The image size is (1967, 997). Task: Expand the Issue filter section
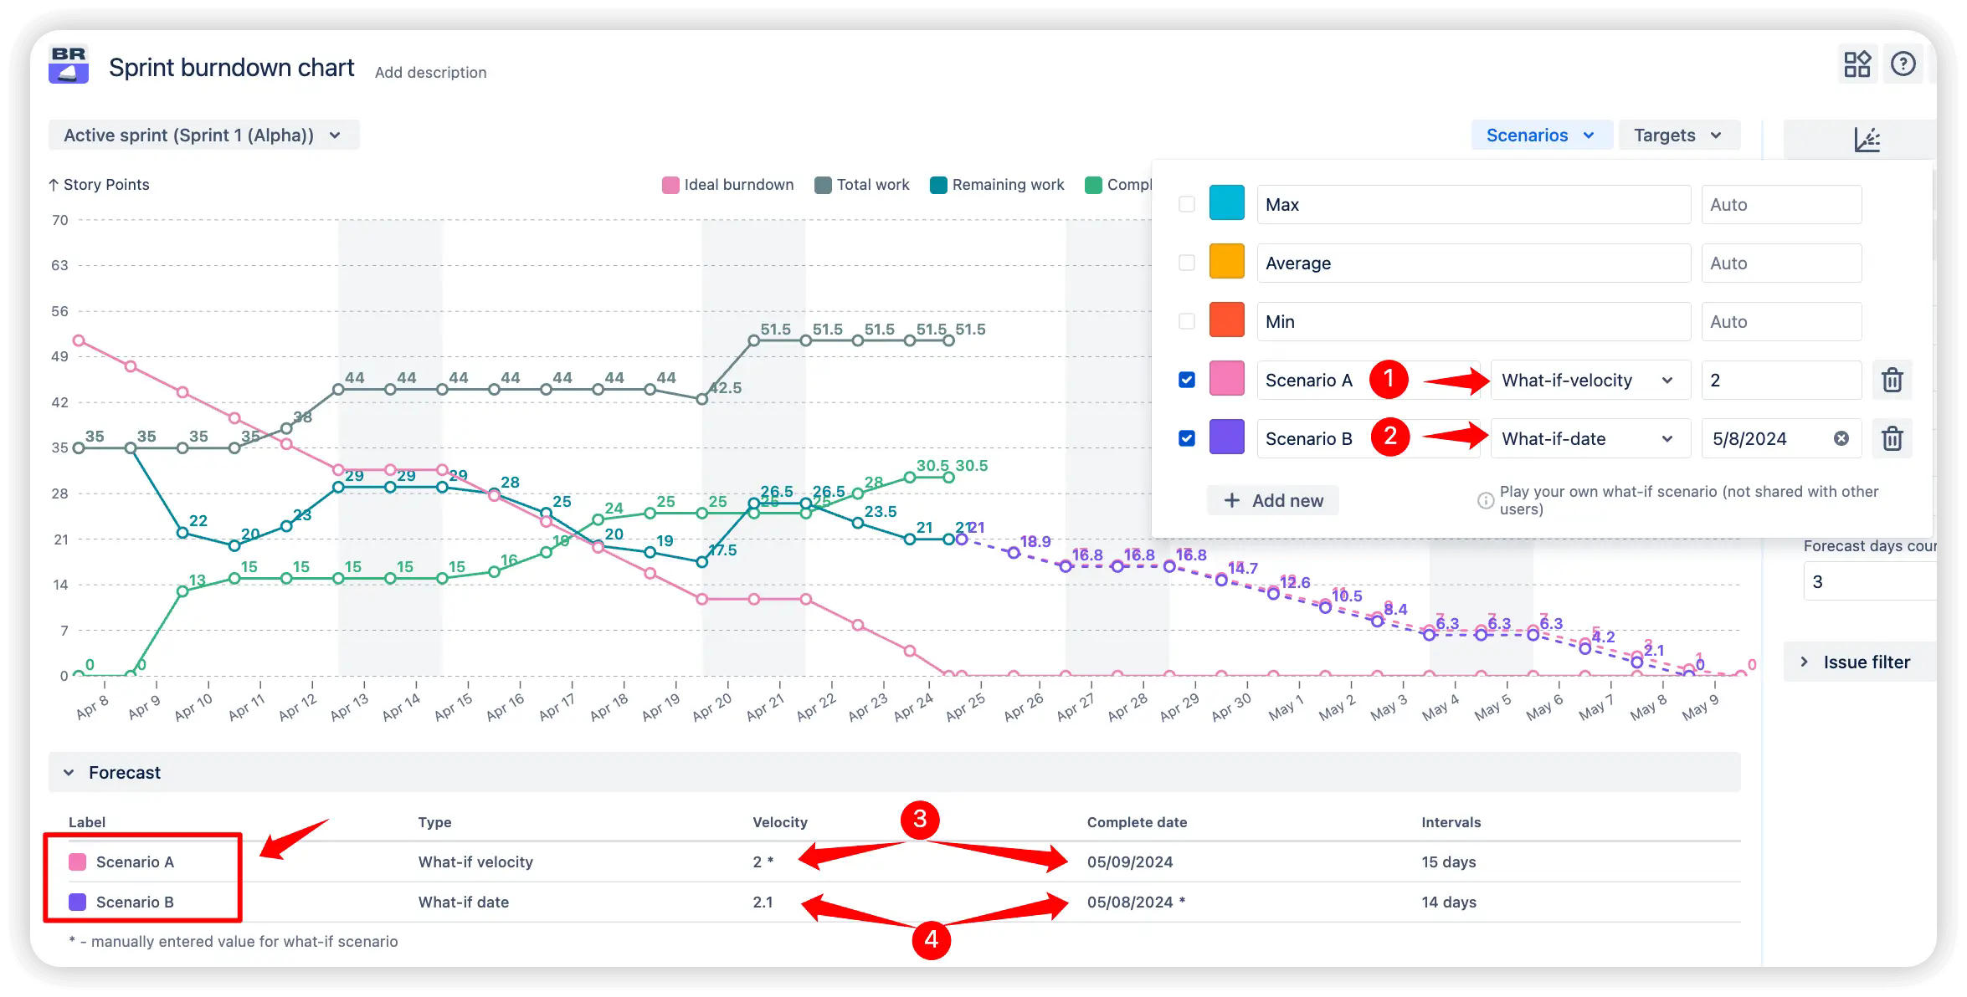[1865, 662]
